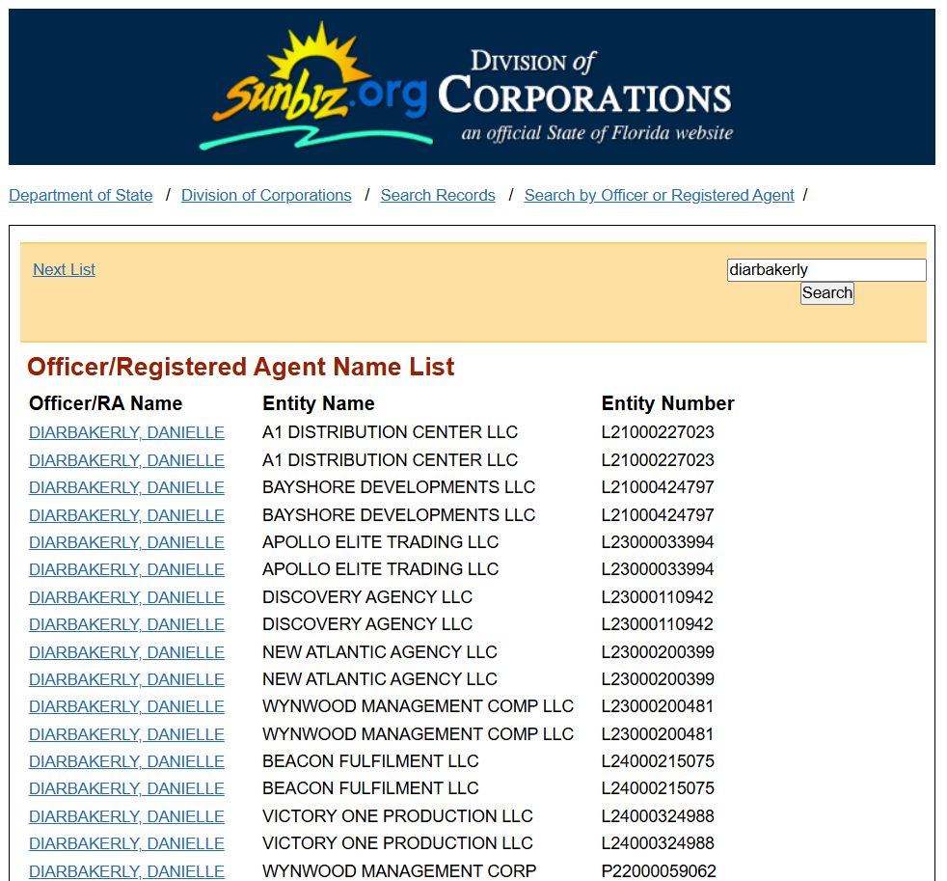Open first DIARBAKERLY link for DISCOVERY AGENCY LLC
The image size is (947, 881).
(127, 597)
